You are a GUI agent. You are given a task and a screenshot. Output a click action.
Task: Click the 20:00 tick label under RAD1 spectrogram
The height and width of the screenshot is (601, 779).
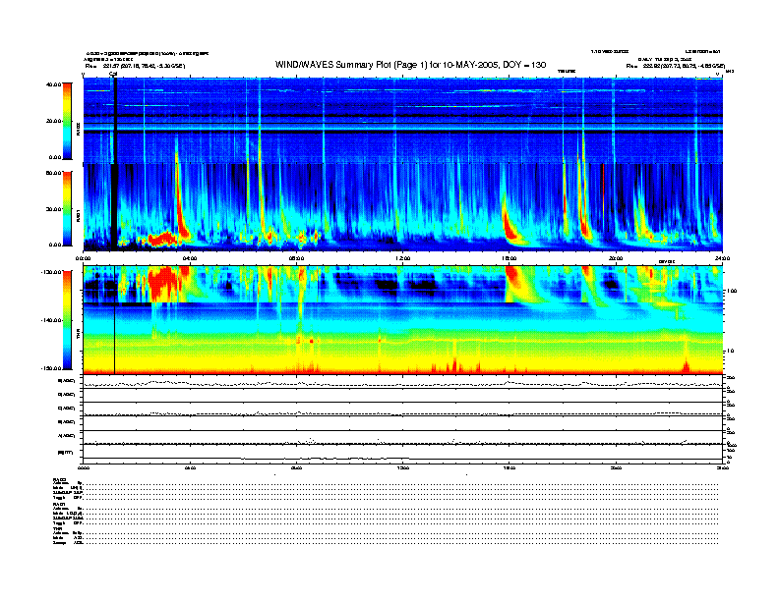pos(616,258)
